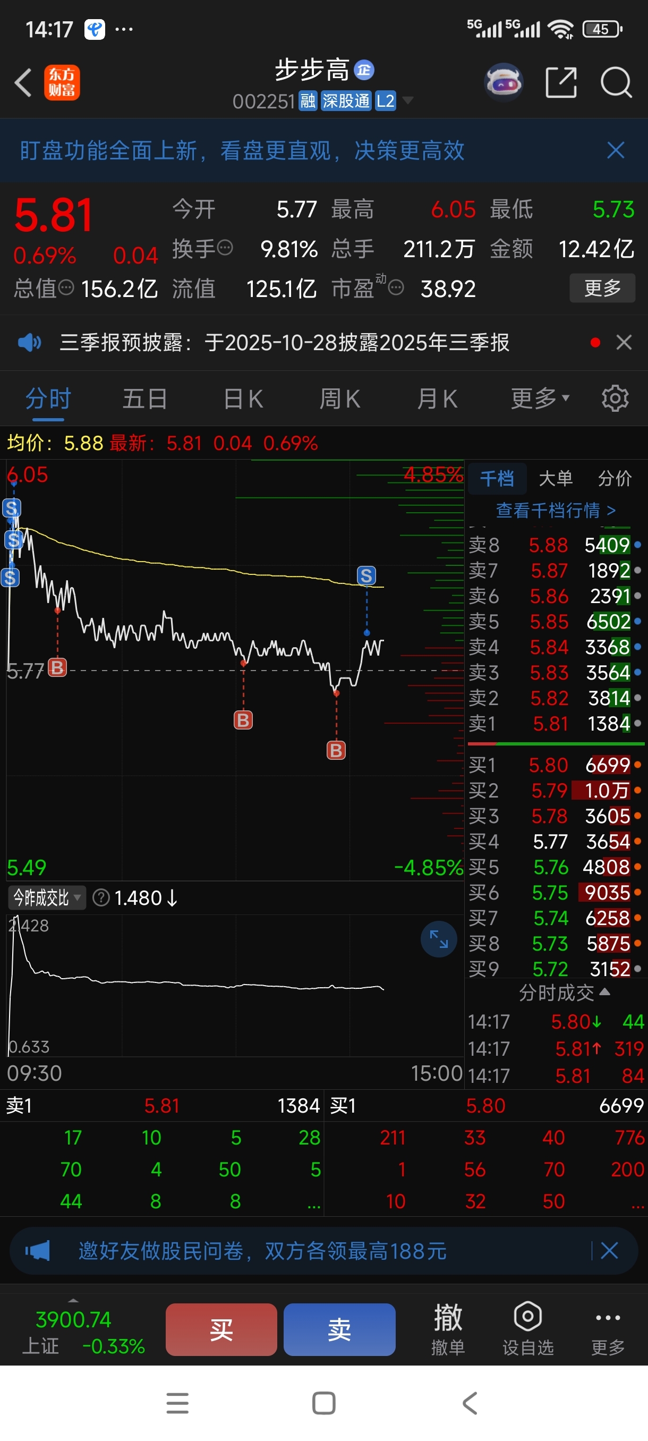Tap the help icon beside 1.480
Image resolution: width=648 pixels, height=1441 pixels.
[x=100, y=898]
